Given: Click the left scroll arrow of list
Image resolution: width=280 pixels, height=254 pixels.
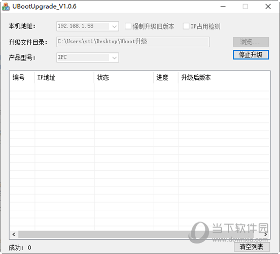Looking at the screenshot, I should pyautogui.click(x=14, y=234).
